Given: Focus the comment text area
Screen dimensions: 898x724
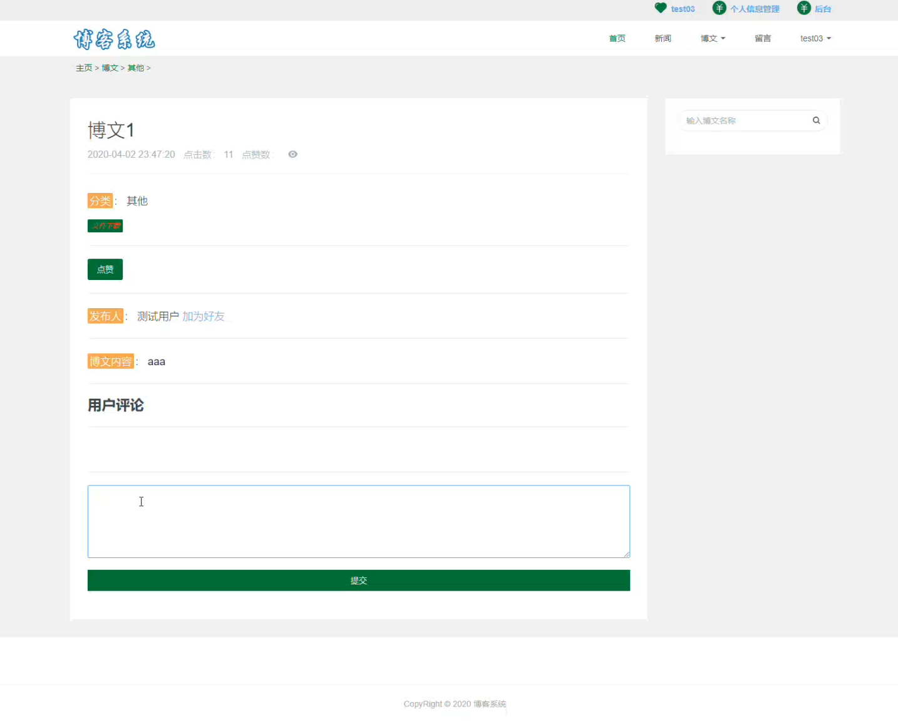Looking at the screenshot, I should coord(359,521).
